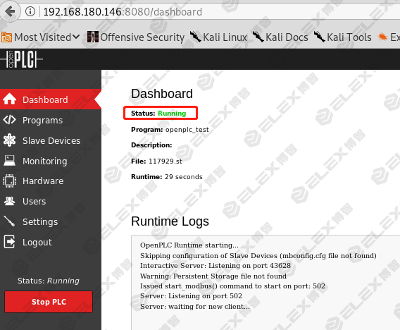The width and height of the screenshot is (400, 330).
Task: Click the Slave Devices icon
Action: point(9,140)
